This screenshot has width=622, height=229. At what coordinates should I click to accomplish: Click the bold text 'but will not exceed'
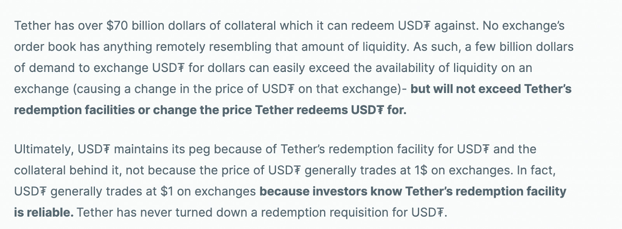(x=465, y=89)
